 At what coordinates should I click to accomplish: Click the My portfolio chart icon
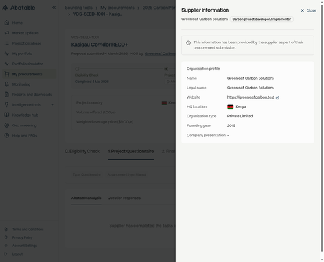click(6, 53)
